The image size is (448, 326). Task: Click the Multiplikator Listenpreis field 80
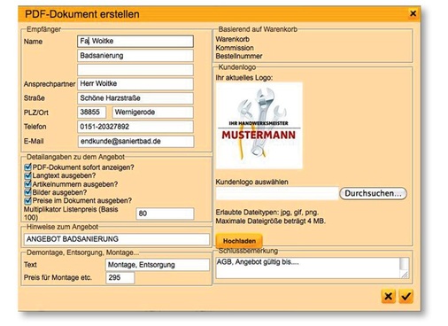[x=165, y=213]
